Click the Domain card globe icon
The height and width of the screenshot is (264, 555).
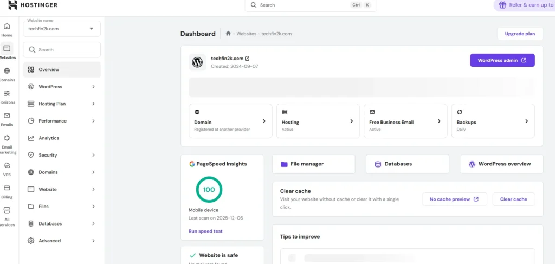tap(197, 112)
